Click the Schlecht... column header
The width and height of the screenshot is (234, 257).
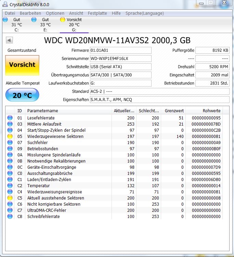[x=148, y=111]
